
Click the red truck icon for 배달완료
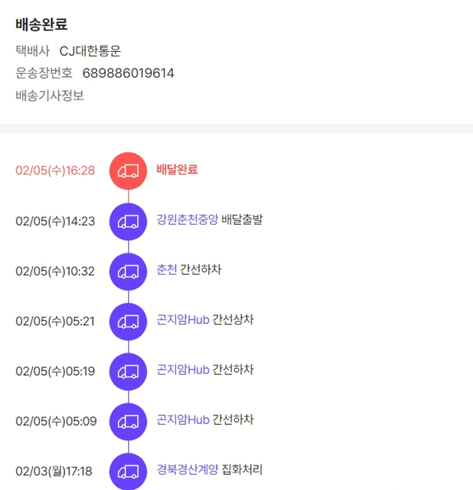pyautogui.click(x=128, y=170)
